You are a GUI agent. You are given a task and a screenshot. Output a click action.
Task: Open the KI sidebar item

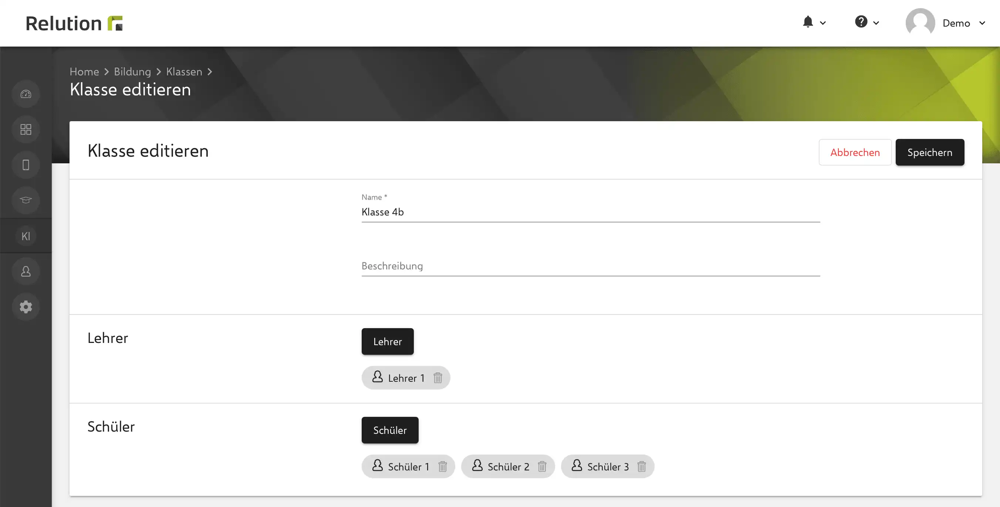click(x=26, y=236)
